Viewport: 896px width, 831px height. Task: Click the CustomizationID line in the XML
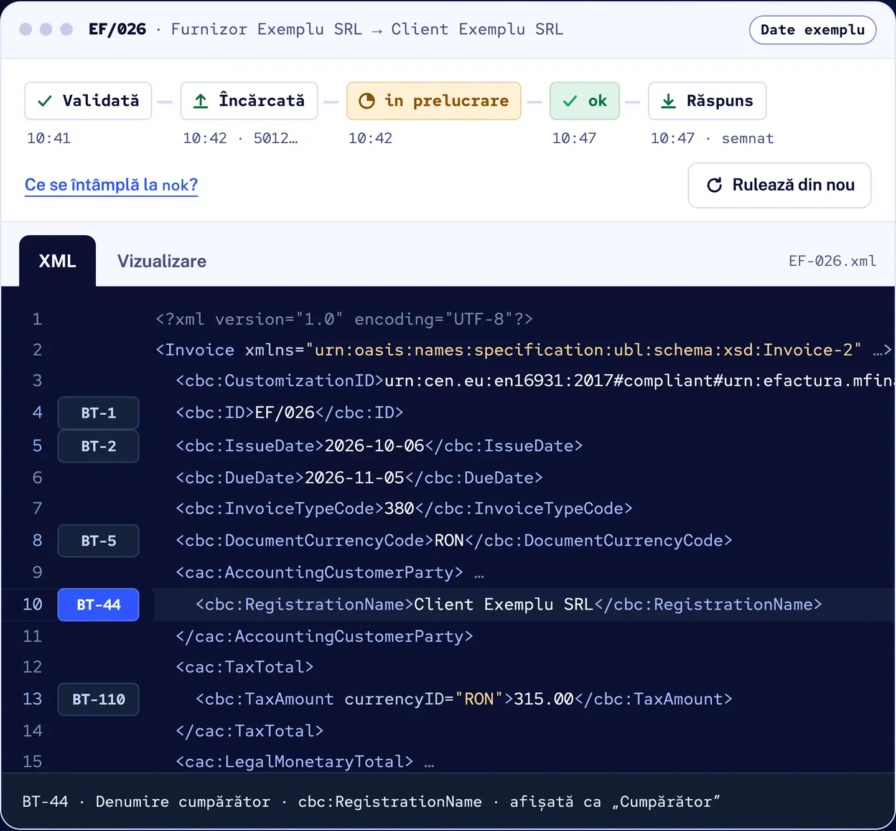pos(535,380)
